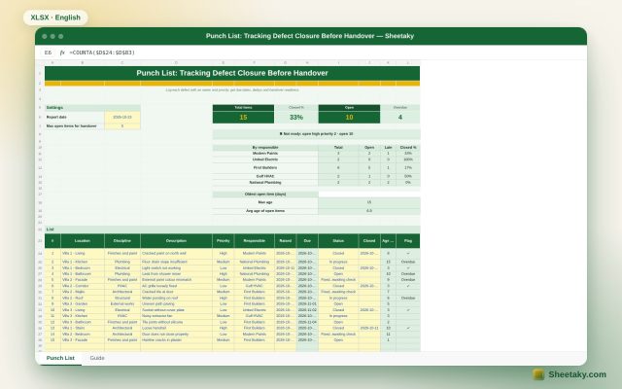Click the E6 cell name box
Screen dimensions: 622x389
pyautogui.click(x=48, y=53)
